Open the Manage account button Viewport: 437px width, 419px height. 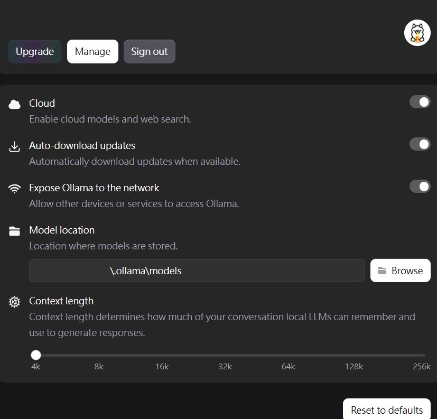(x=92, y=52)
